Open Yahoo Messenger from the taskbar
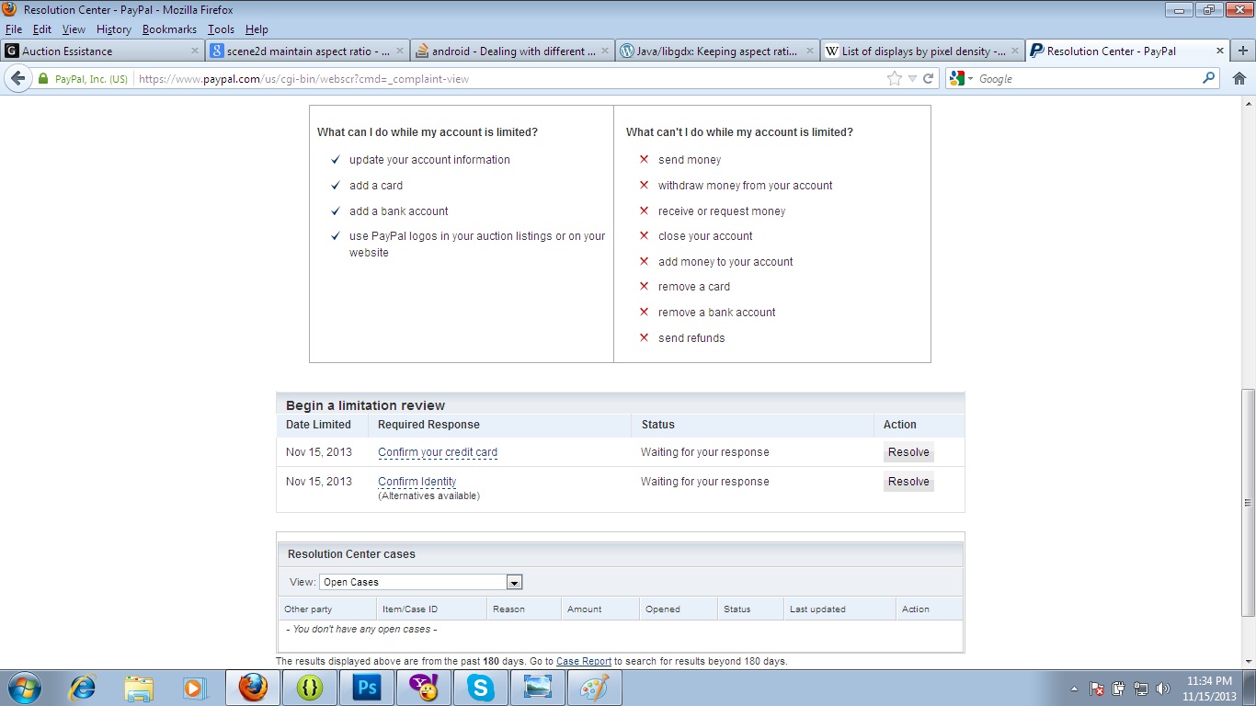The image size is (1256, 706). tap(424, 688)
